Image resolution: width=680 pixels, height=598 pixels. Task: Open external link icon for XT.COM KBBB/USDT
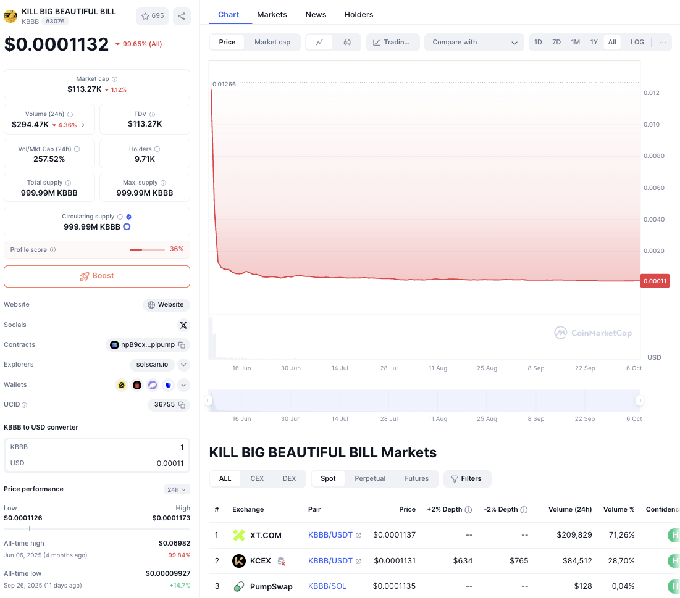coord(358,536)
